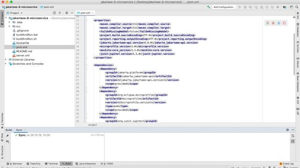This screenshot has height=168, width=300.
Task: Click the Locate/Scroll from Source target icon
Action: pos(54,13)
